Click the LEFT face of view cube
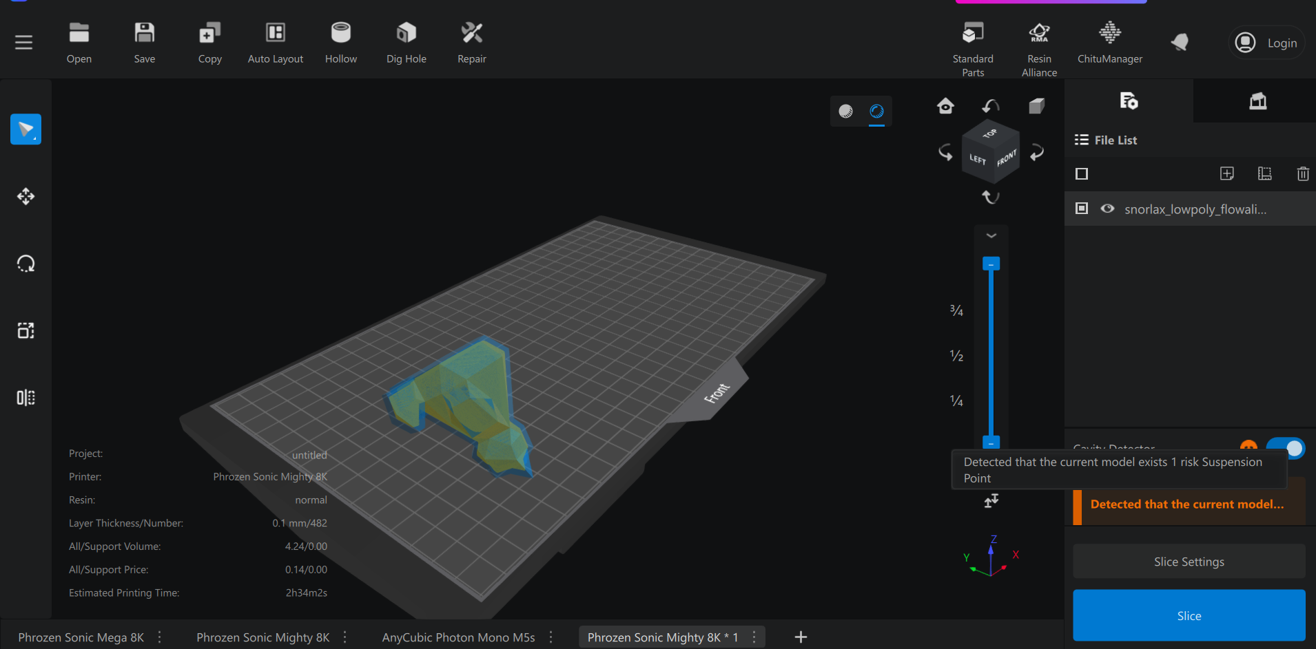 pyautogui.click(x=977, y=160)
